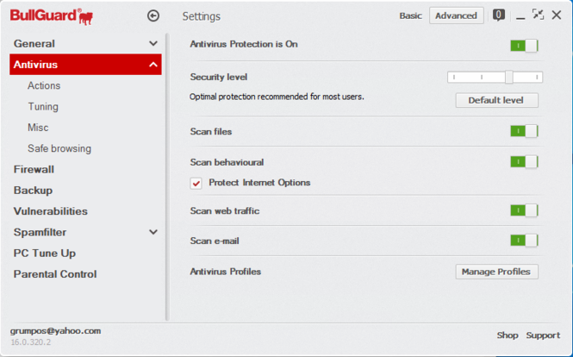Expand the General section chevron
The image size is (573, 357).
pos(153,43)
